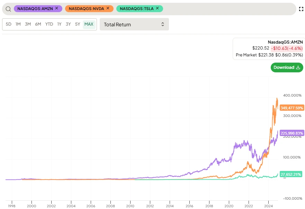
Task: Click the $220.52 price value
Action: click(x=261, y=48)
